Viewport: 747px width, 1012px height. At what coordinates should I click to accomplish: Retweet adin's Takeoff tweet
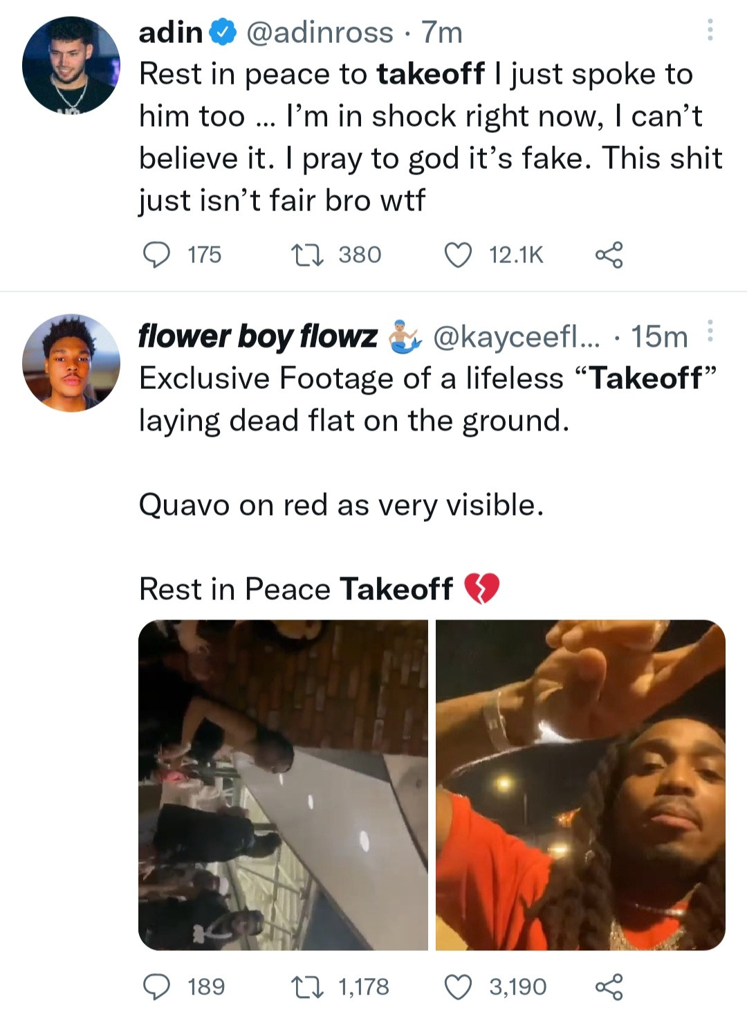(x=306, y=255)
